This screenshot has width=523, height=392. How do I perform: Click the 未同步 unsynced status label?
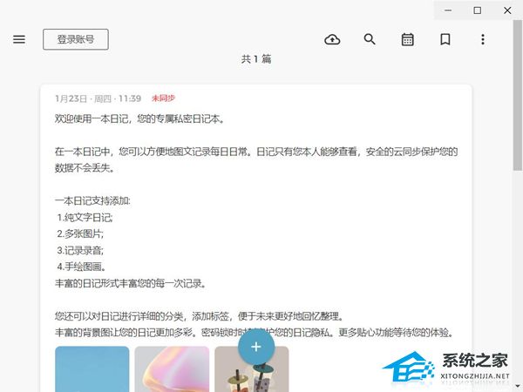pyautogui.click(x=164, y=98)
